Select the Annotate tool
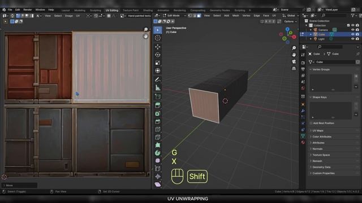Screen dimensions: 362x203 [x=158, y=80]
